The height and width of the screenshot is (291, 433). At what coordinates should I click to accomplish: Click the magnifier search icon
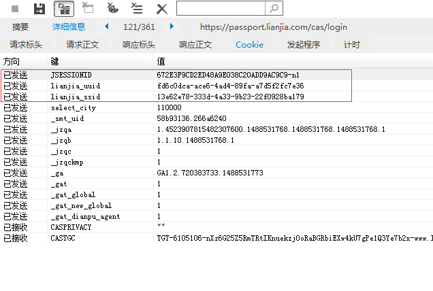click(x=274, y=8)
